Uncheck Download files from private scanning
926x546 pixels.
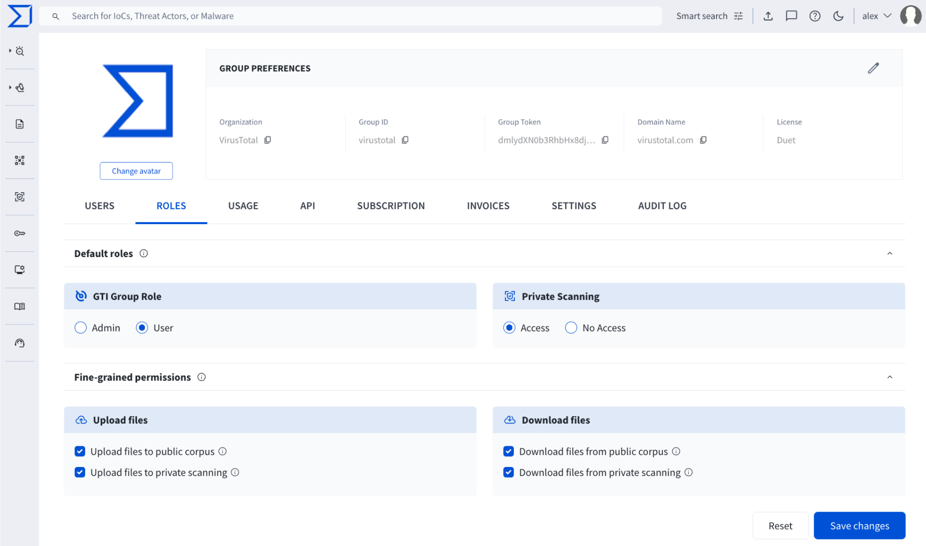tap(509, 472)
